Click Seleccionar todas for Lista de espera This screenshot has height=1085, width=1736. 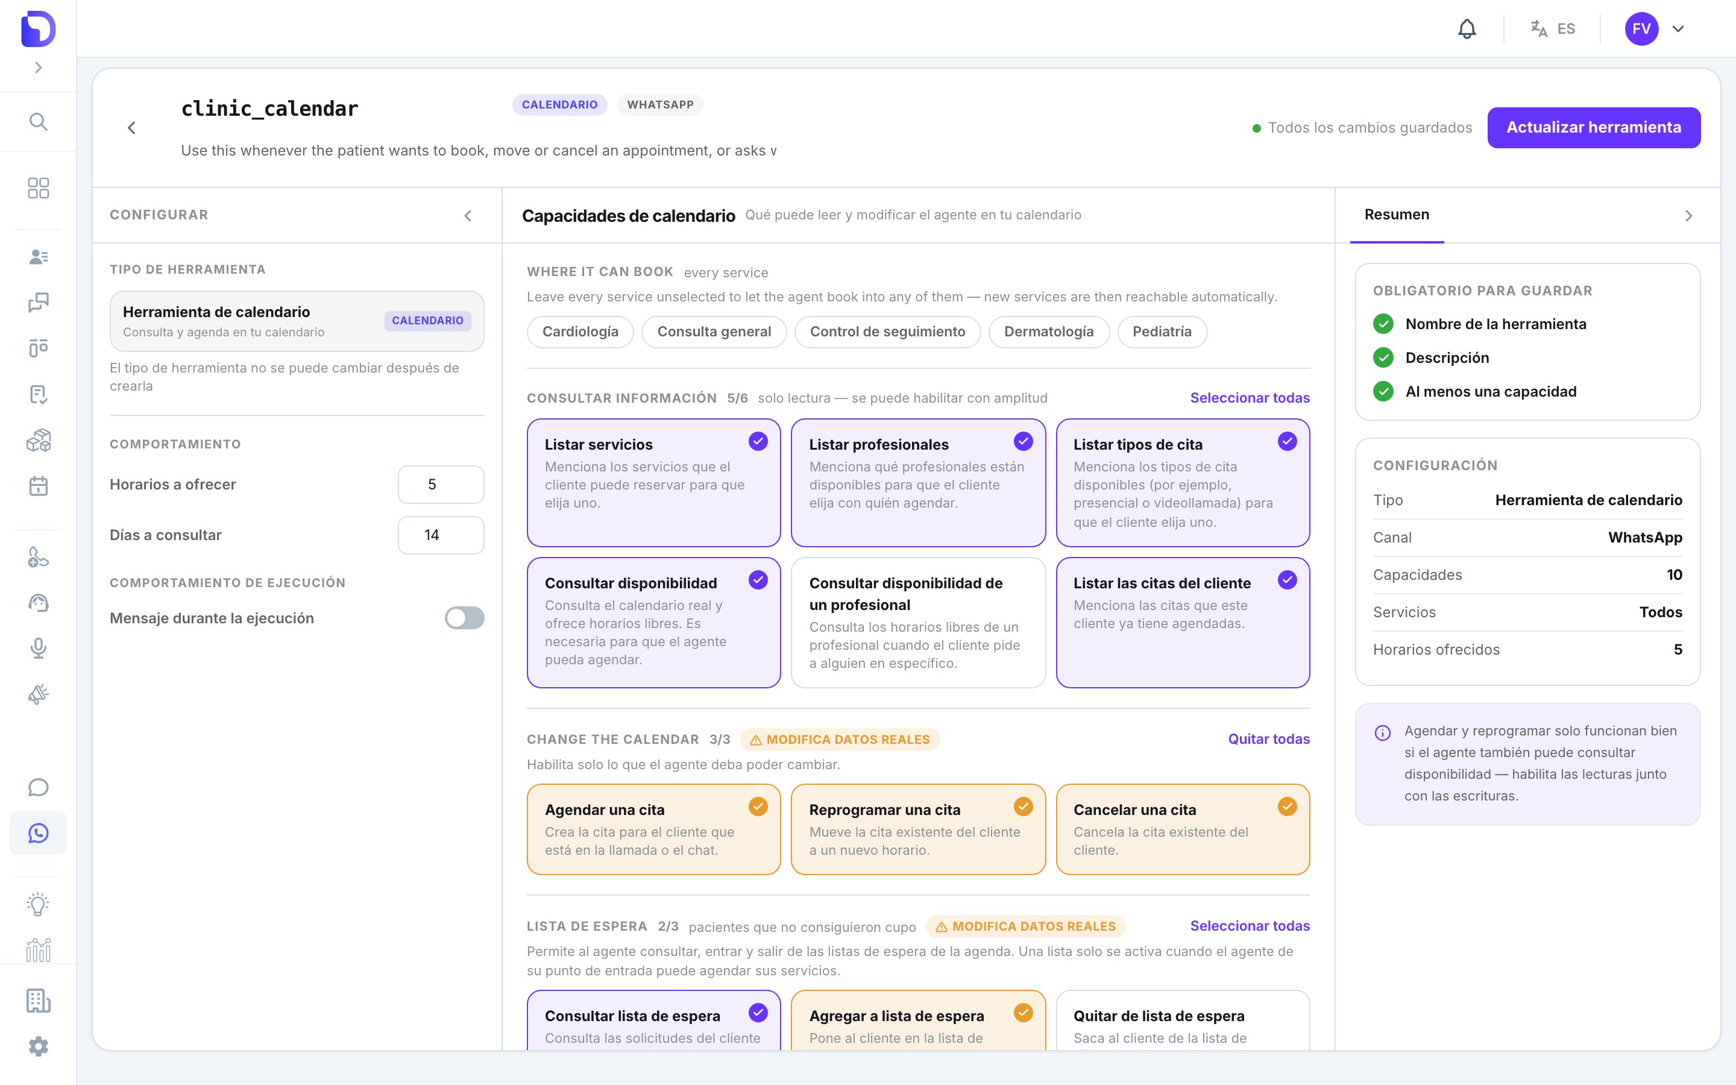click(x=1250, y=926)
